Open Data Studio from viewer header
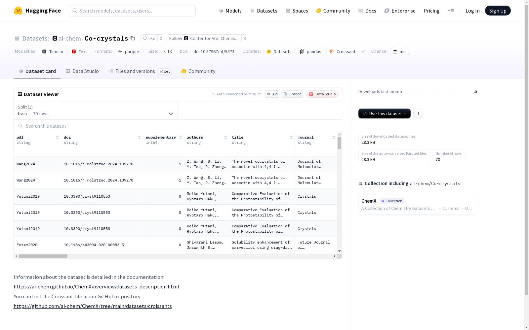Screen dimensions: 529x330 (x=322, y=94)
